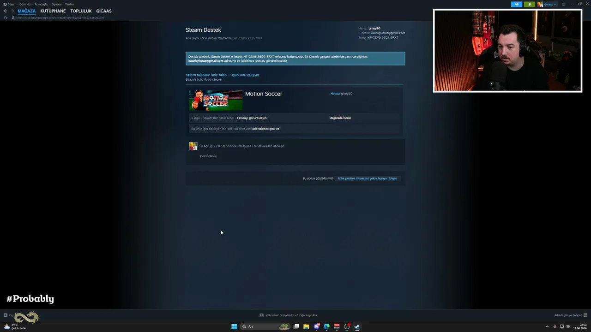
Task: Switch to the MAĞAZA tab
Action: click(27, 11)
